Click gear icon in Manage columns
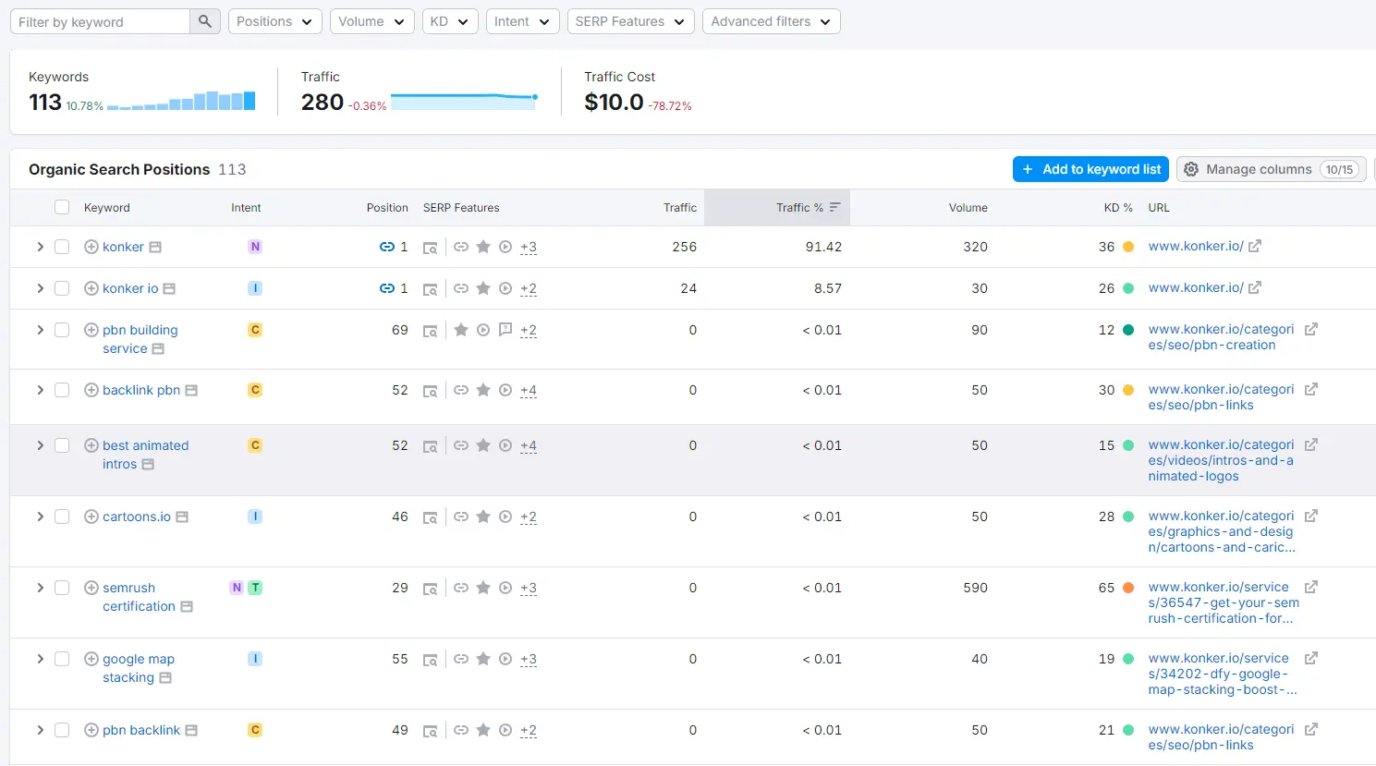The image size is (1376, 766). pyautogui.click(x=1191, y=169)
